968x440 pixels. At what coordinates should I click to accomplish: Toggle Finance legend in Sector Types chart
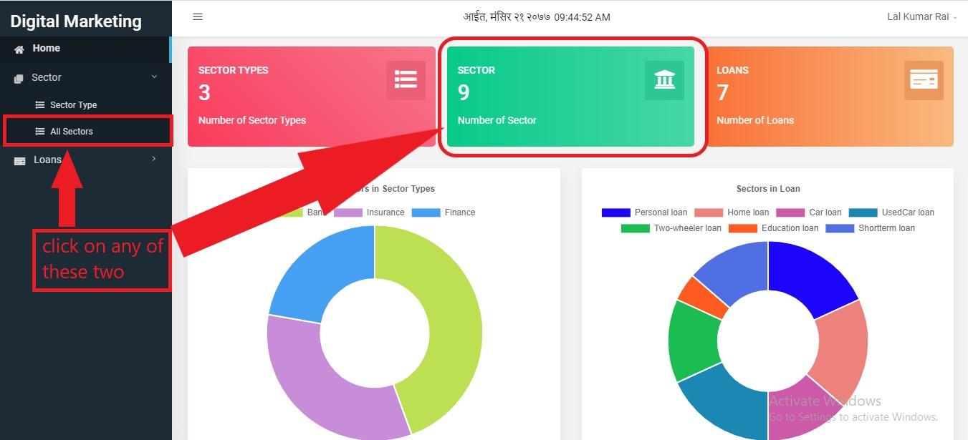(444, 212)
